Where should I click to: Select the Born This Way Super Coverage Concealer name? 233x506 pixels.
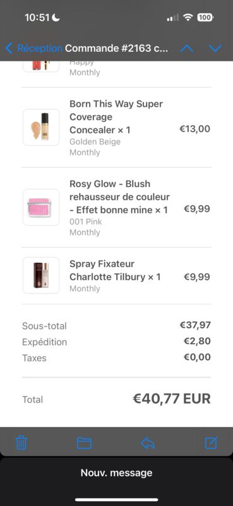[116, 117]
